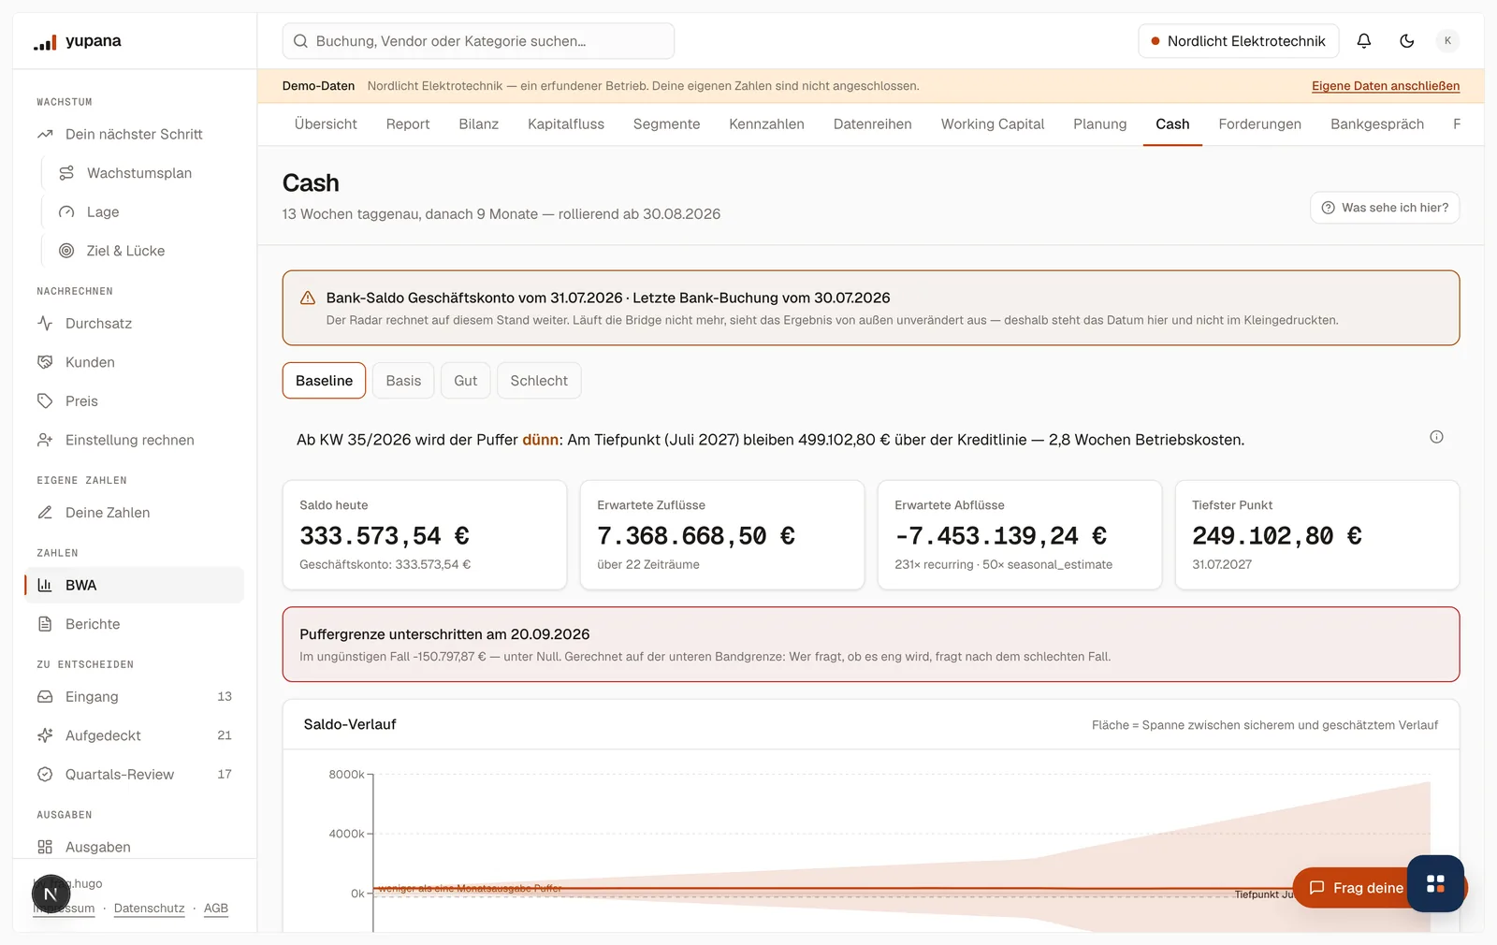Viewport: 1497px width, 945px height.
Task: Click the Saldo heute value 333.573,54 €
Action: [x=385, y=536]
